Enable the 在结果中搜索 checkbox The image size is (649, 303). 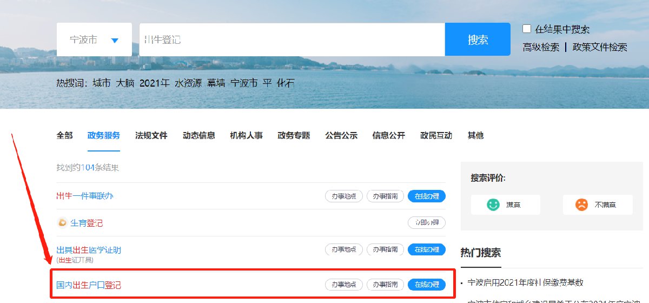(x=527, y=29)
